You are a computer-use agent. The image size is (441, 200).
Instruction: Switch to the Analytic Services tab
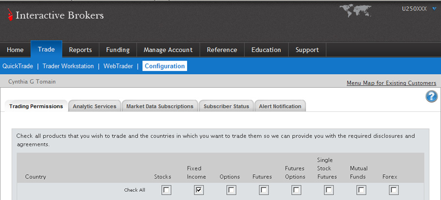click(x=94, y=106)
